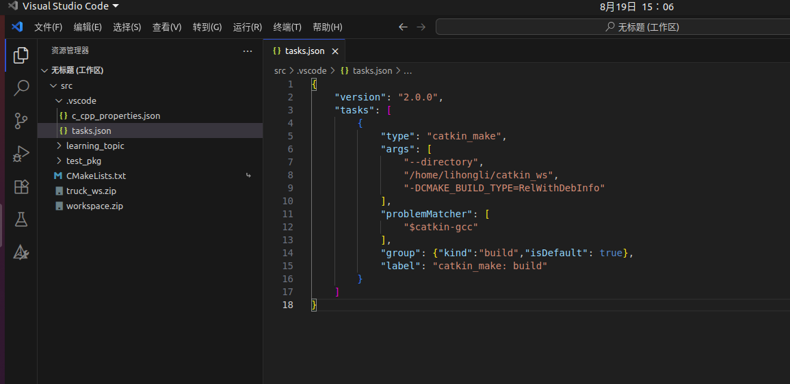Open Source Control view icon
The image size is (790, 384).
pos(21,122)
